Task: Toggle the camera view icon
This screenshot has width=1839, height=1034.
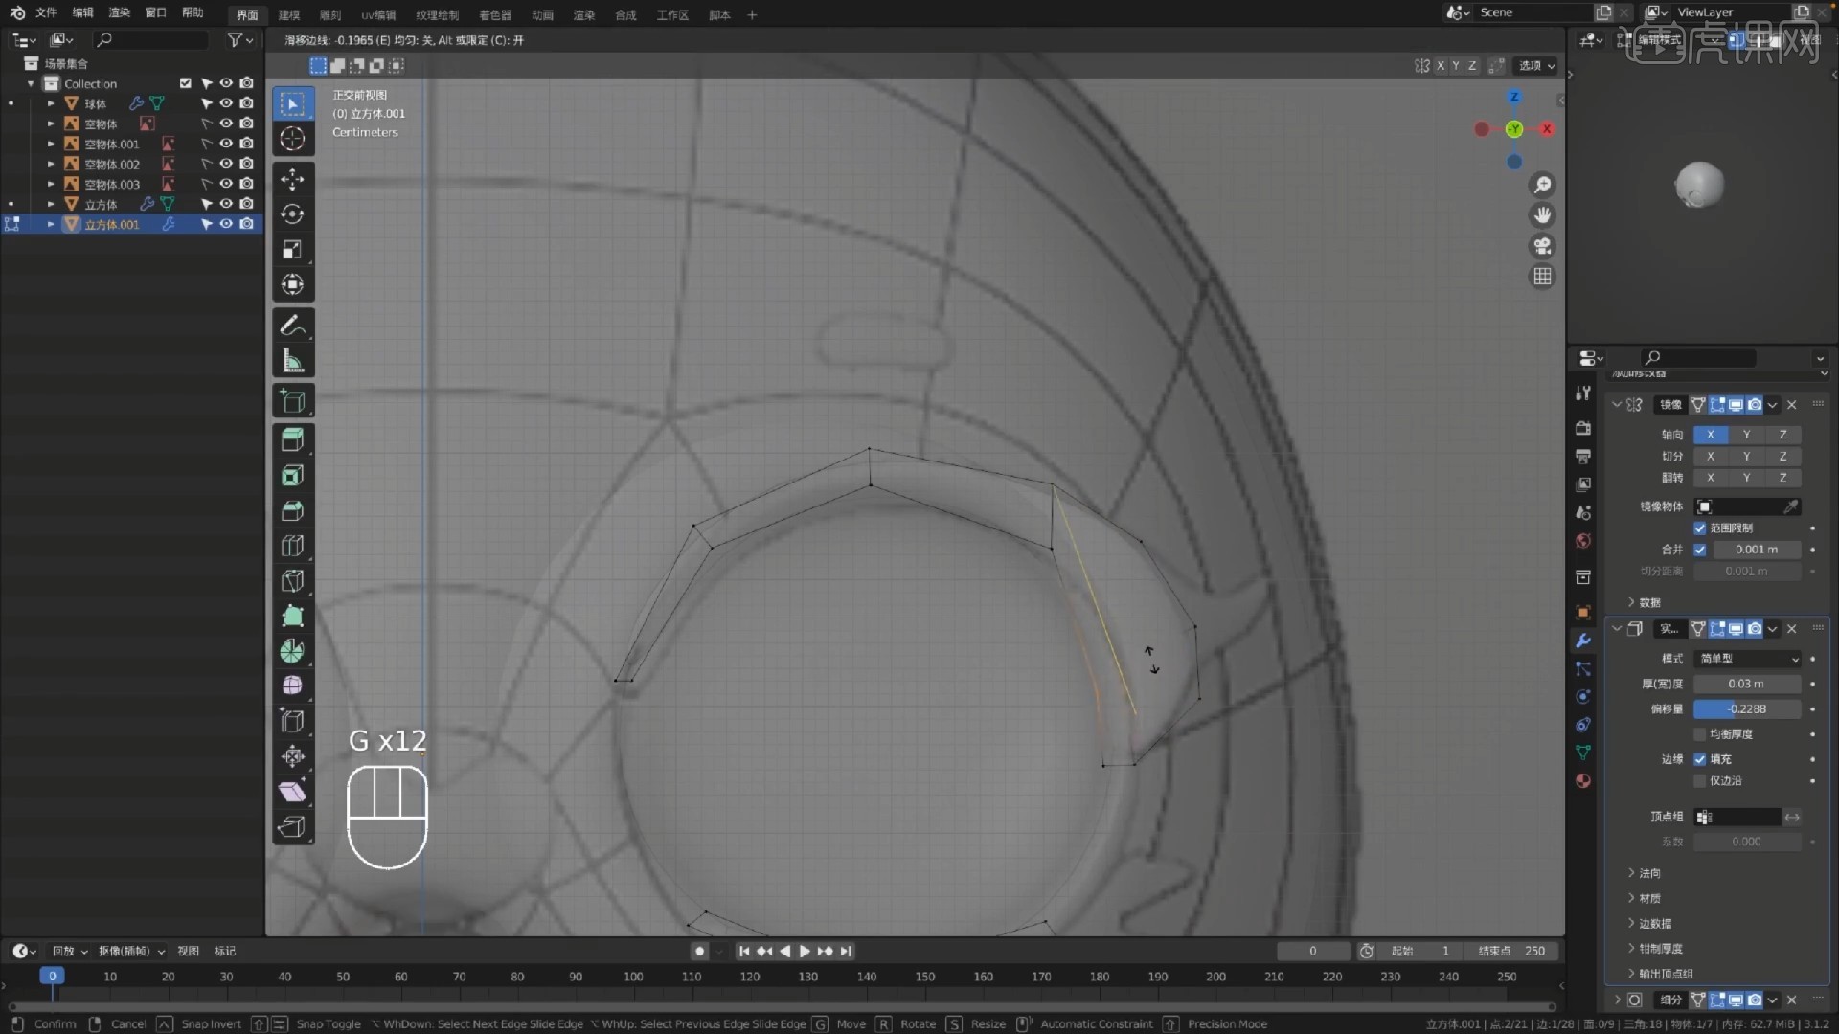Action: pyautogui.click(x=1542, y=246)
